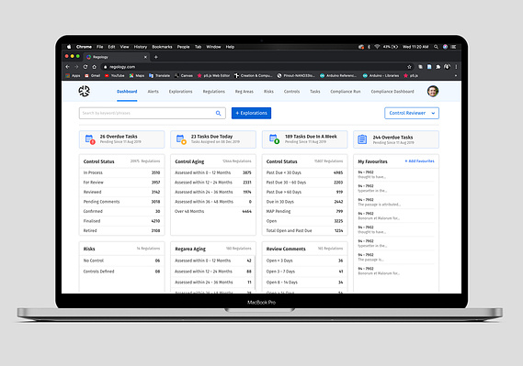Reload the page in Chrome
This screenshot has height=366, width=523.
[85, 67]
